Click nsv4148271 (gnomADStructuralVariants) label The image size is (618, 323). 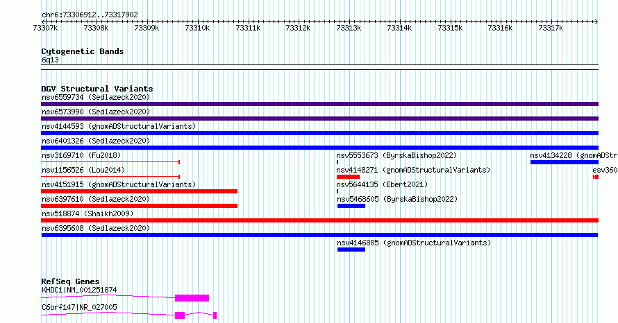pos(413,170)
